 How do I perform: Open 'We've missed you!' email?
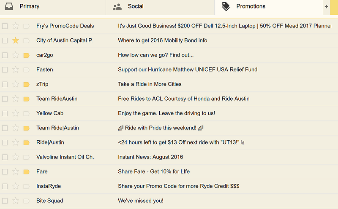coord(141,201)
